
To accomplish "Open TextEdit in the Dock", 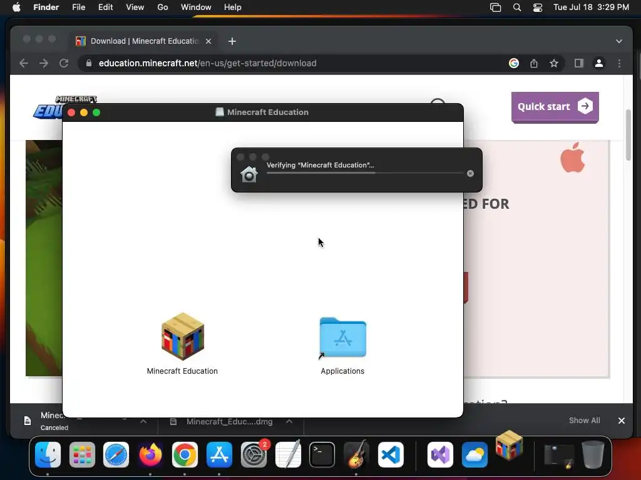I will (x=288, y=454).
